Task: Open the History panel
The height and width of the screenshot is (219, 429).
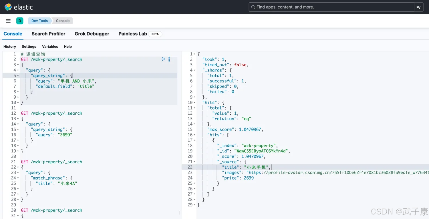Action: pos(10,47)
